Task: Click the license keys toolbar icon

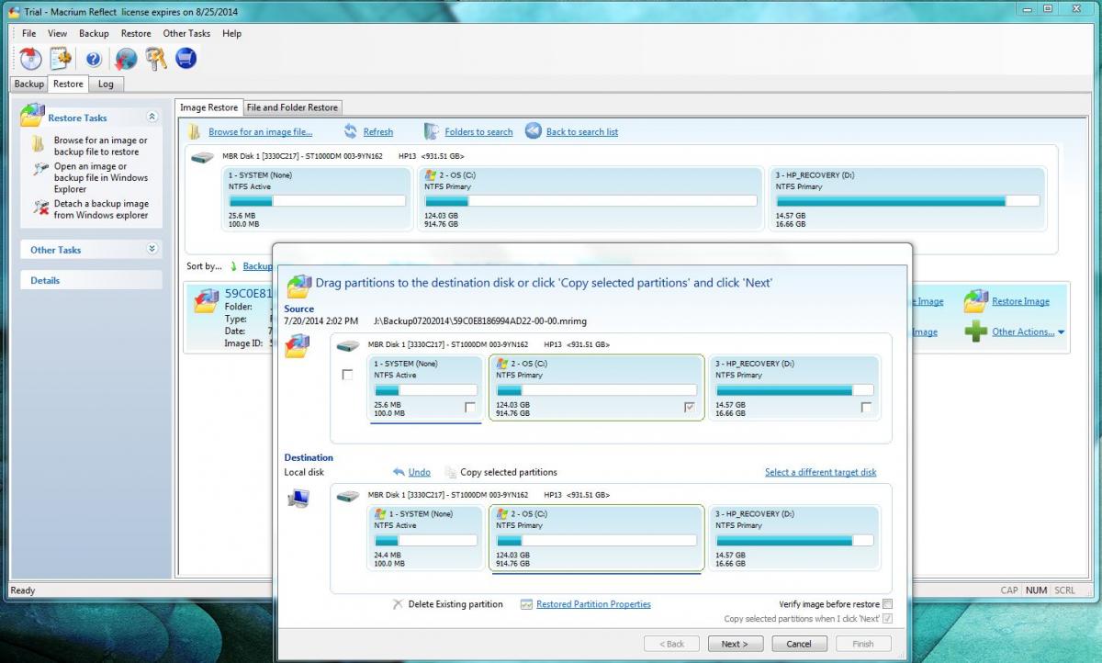Action: point(155,59)
